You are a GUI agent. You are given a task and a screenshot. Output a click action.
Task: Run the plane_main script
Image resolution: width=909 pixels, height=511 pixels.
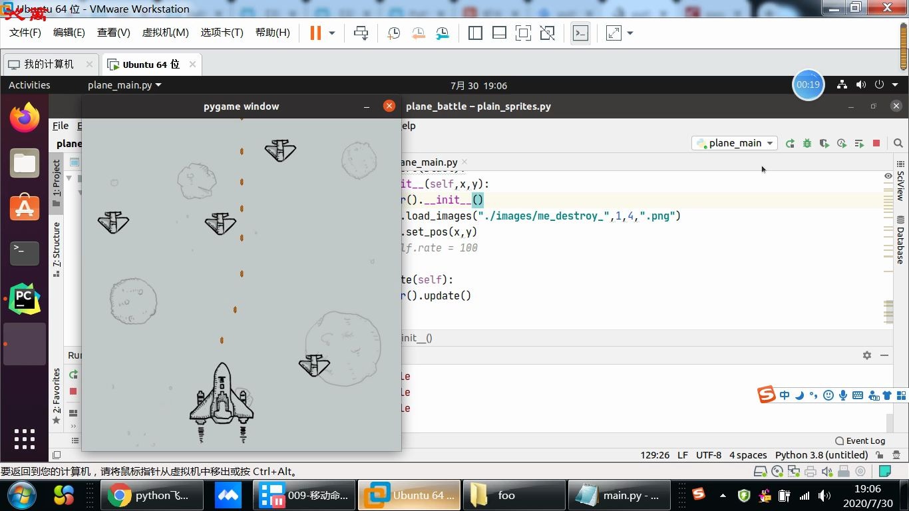point(790,143)
